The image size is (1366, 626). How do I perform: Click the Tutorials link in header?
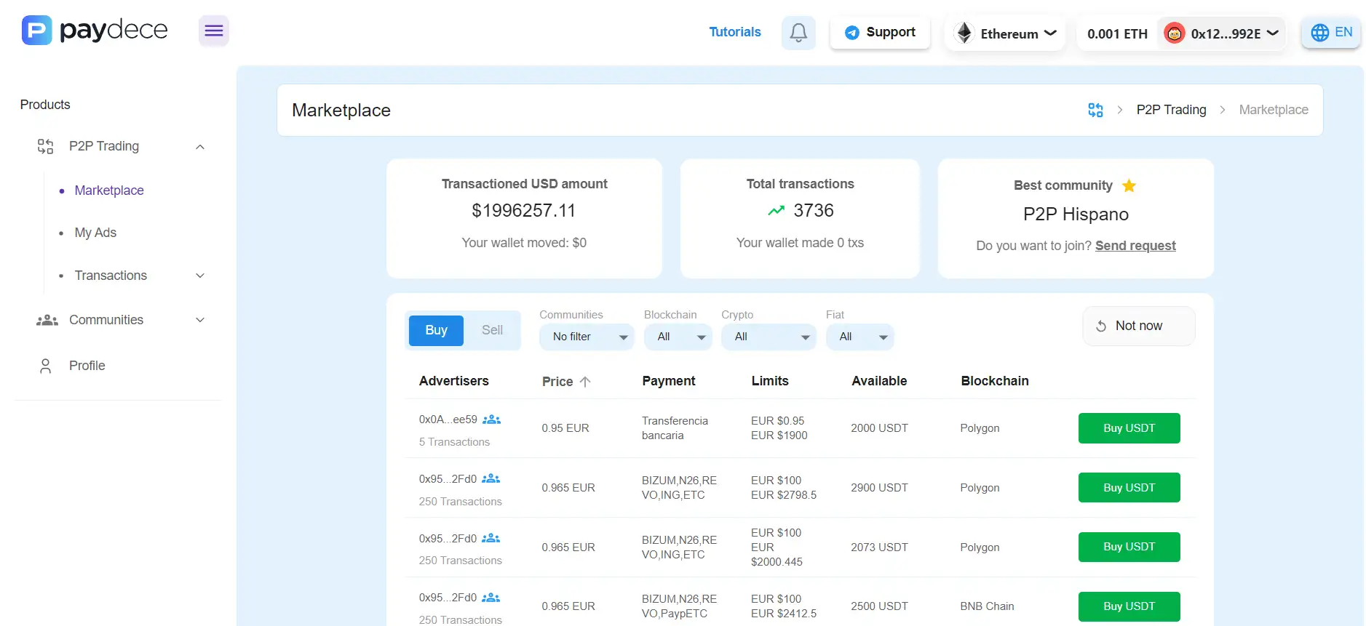point(734,32)
